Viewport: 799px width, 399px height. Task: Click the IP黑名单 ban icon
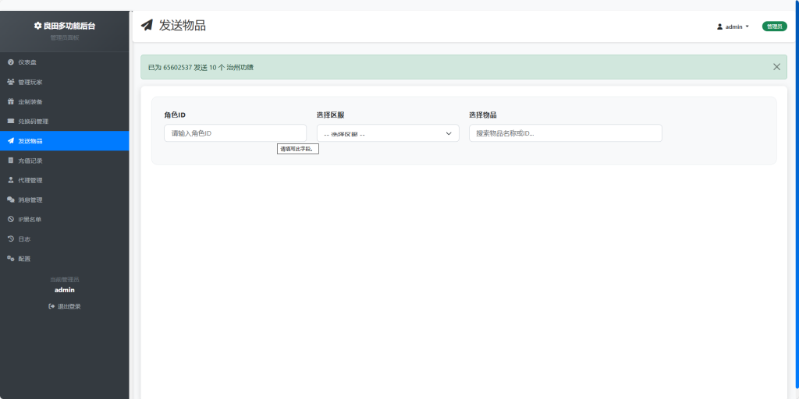[x=11, y=219]
